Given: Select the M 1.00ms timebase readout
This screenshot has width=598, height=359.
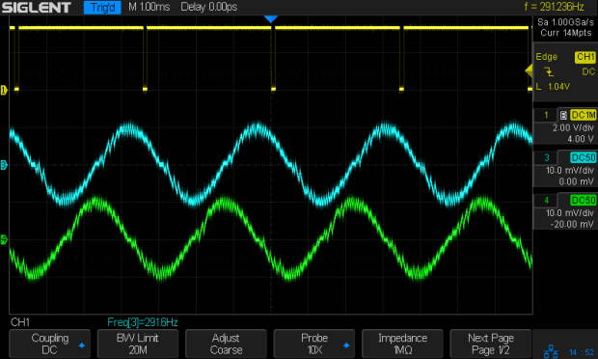Looking at the screenshot, I should point(149,7).
